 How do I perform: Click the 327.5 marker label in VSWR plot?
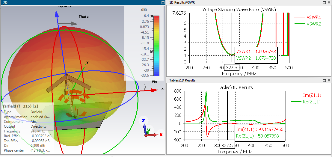[232, 67]
